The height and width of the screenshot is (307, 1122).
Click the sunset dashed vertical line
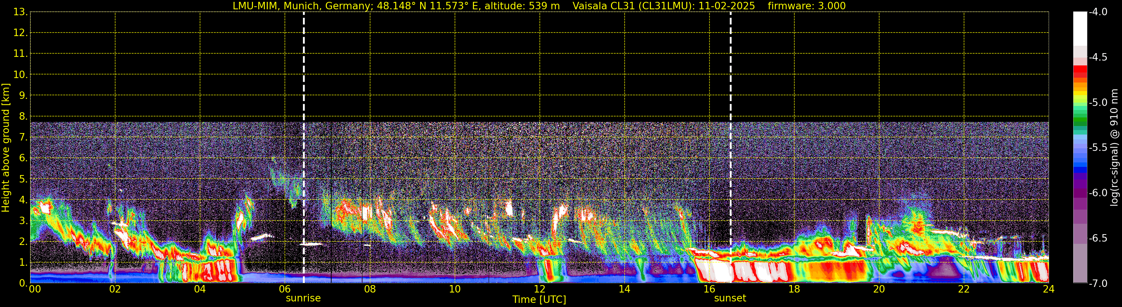tap(731, 148)
